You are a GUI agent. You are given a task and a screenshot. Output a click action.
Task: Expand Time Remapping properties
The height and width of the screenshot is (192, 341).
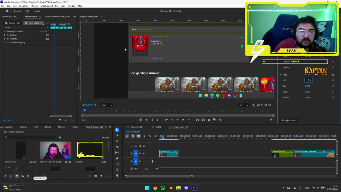pyautogui.click(x=5, y=42)
